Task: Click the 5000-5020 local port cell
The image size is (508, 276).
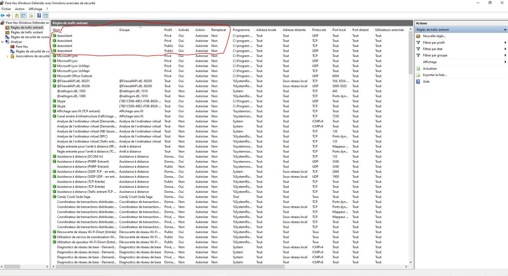Action: tap(339, 86)
